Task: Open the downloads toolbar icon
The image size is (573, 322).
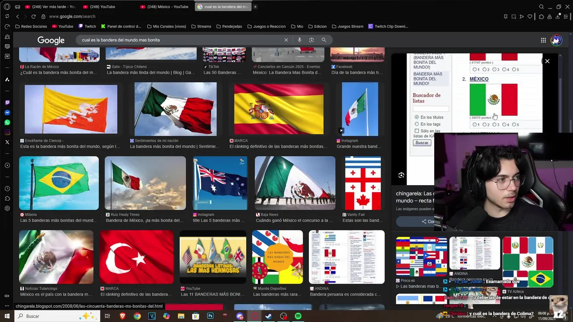Action: point(558,17)
